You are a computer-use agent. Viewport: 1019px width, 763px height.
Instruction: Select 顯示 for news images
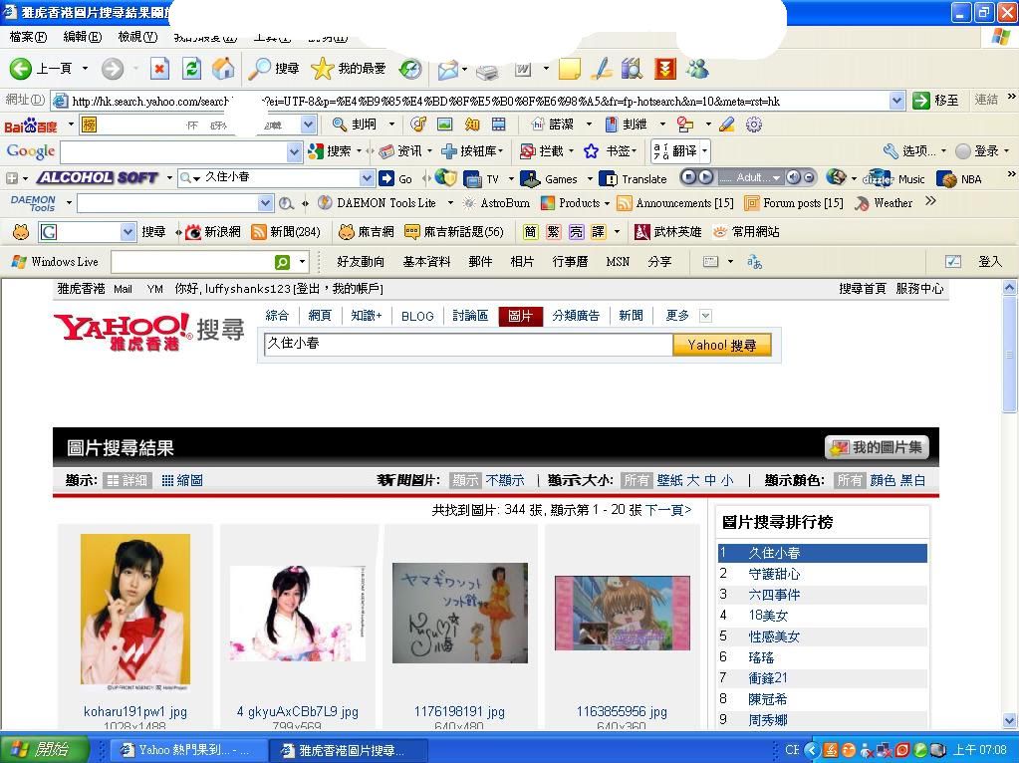pos(465,480)
